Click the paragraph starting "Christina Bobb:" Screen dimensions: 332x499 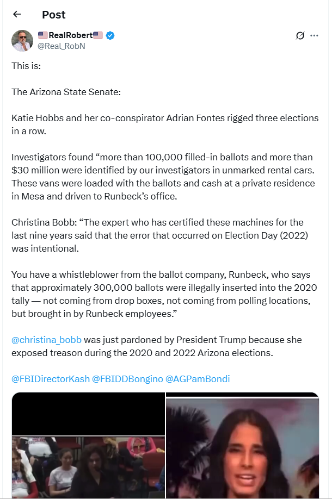(x=157, y=235)
